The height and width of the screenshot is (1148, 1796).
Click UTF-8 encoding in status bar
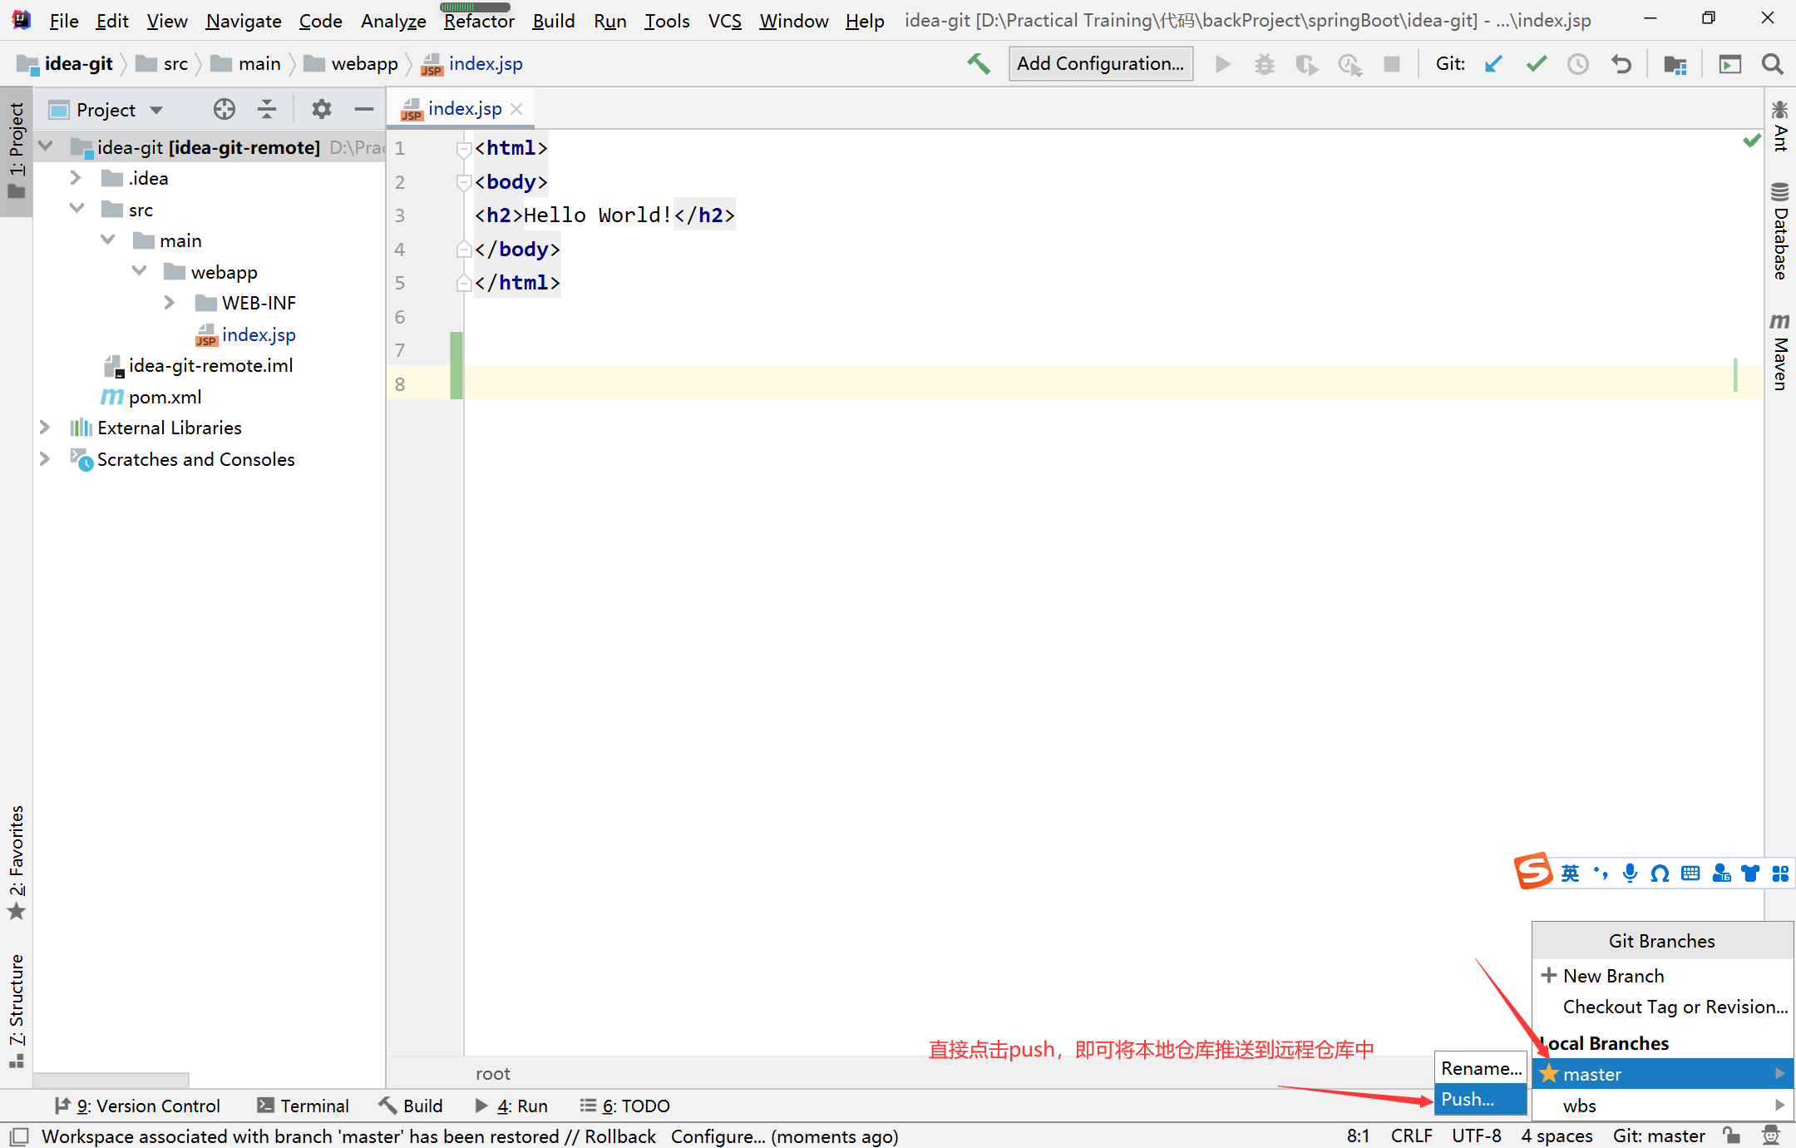click(1477, 1136)
